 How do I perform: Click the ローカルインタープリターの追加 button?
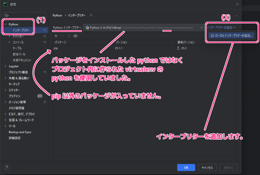coord(231,35)
